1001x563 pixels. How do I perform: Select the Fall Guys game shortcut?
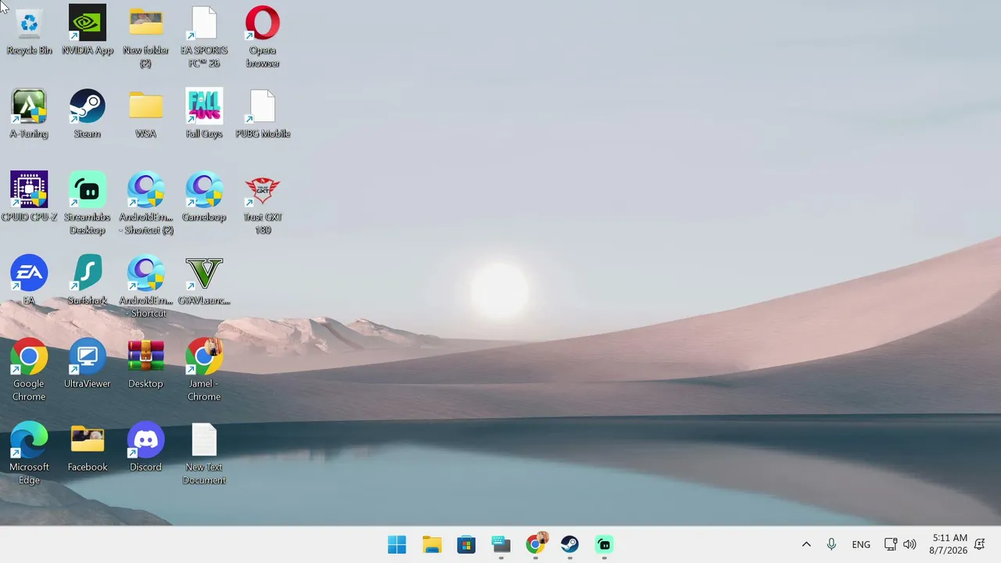(x=204, y=114)
